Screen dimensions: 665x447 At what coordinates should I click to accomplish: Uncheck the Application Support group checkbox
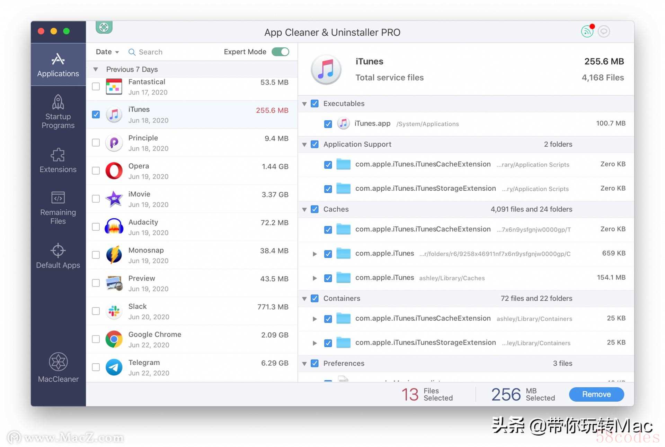314,144
